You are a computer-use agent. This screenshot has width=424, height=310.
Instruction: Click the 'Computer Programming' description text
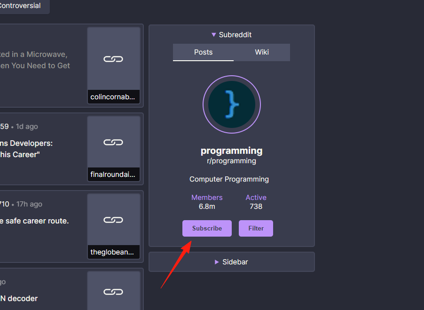click(229, 179)
